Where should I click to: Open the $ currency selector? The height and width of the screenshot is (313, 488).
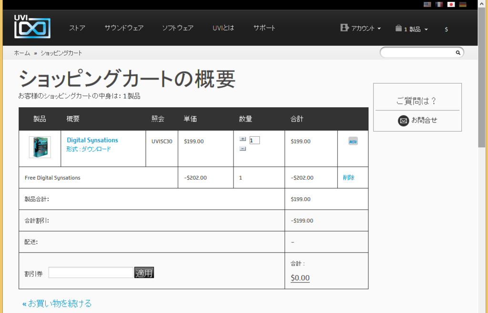446,29
